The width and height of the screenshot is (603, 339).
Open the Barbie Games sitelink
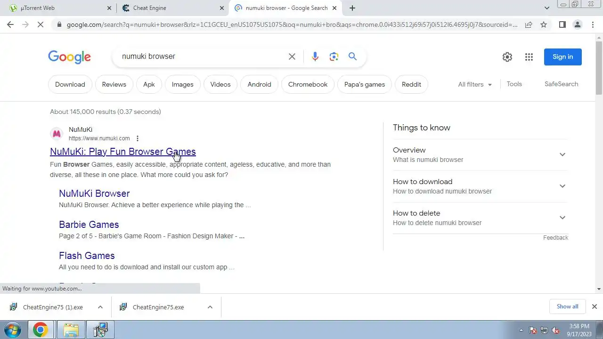89,225
